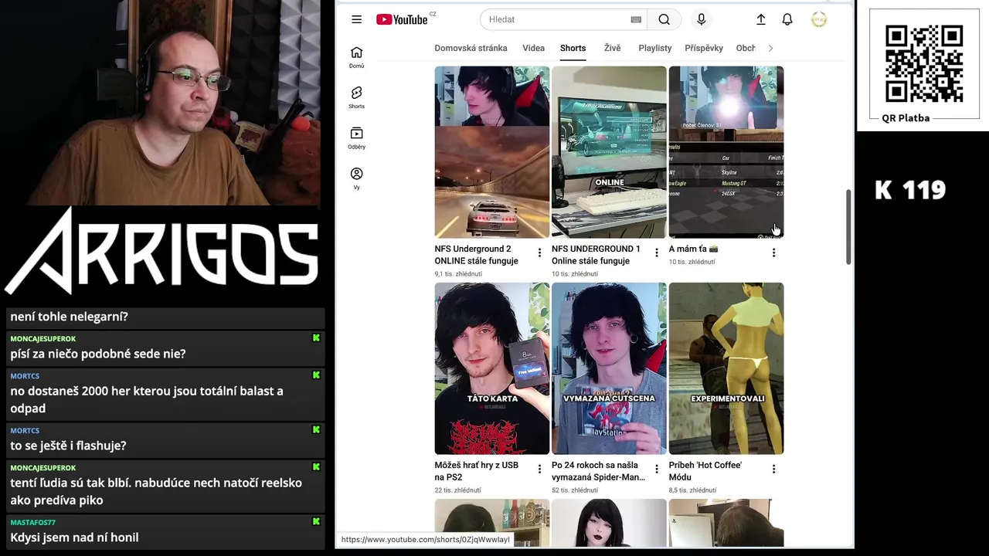
Task: Open the on-screen keyboard icon in search
Action: (x=636, y=19)
